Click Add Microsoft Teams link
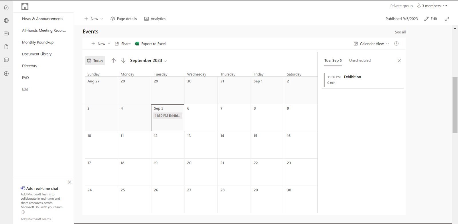Viewport: 458px width, 224px height. tap(36, 219)
